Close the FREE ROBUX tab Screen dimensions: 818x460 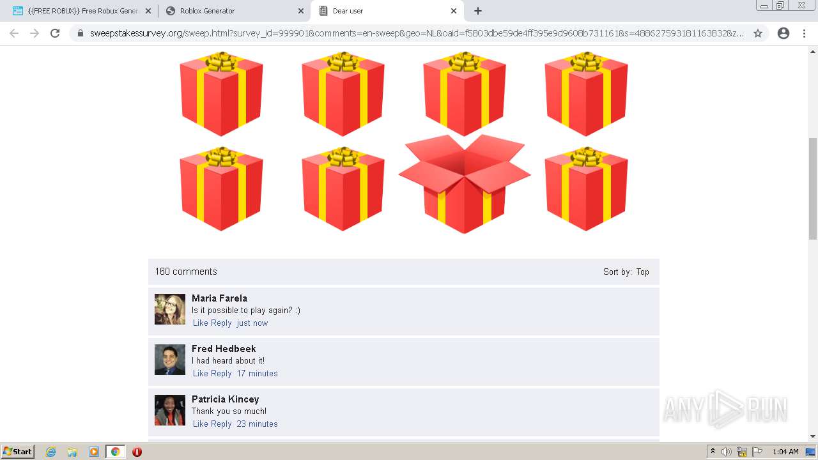[x=148, y=11]
